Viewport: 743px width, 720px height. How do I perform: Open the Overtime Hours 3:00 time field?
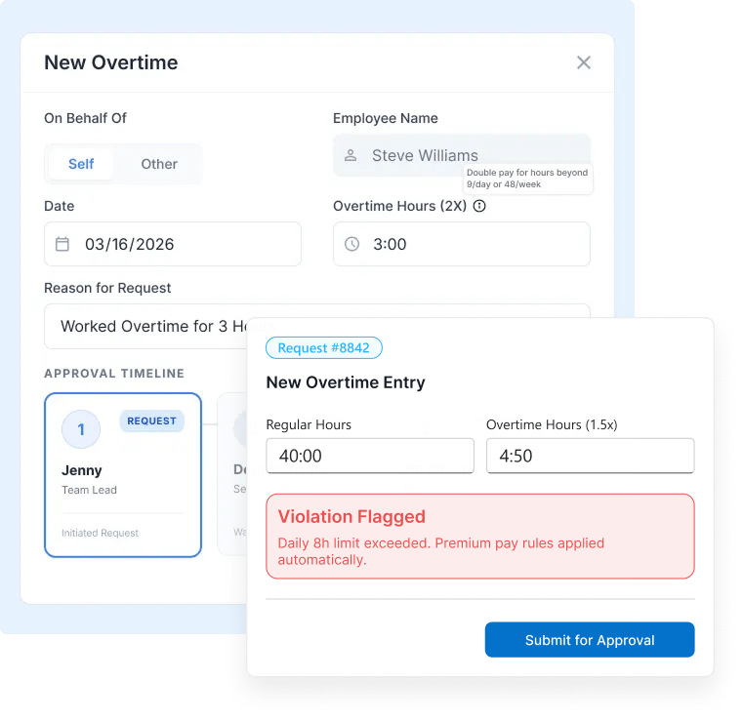click(461, 244)
